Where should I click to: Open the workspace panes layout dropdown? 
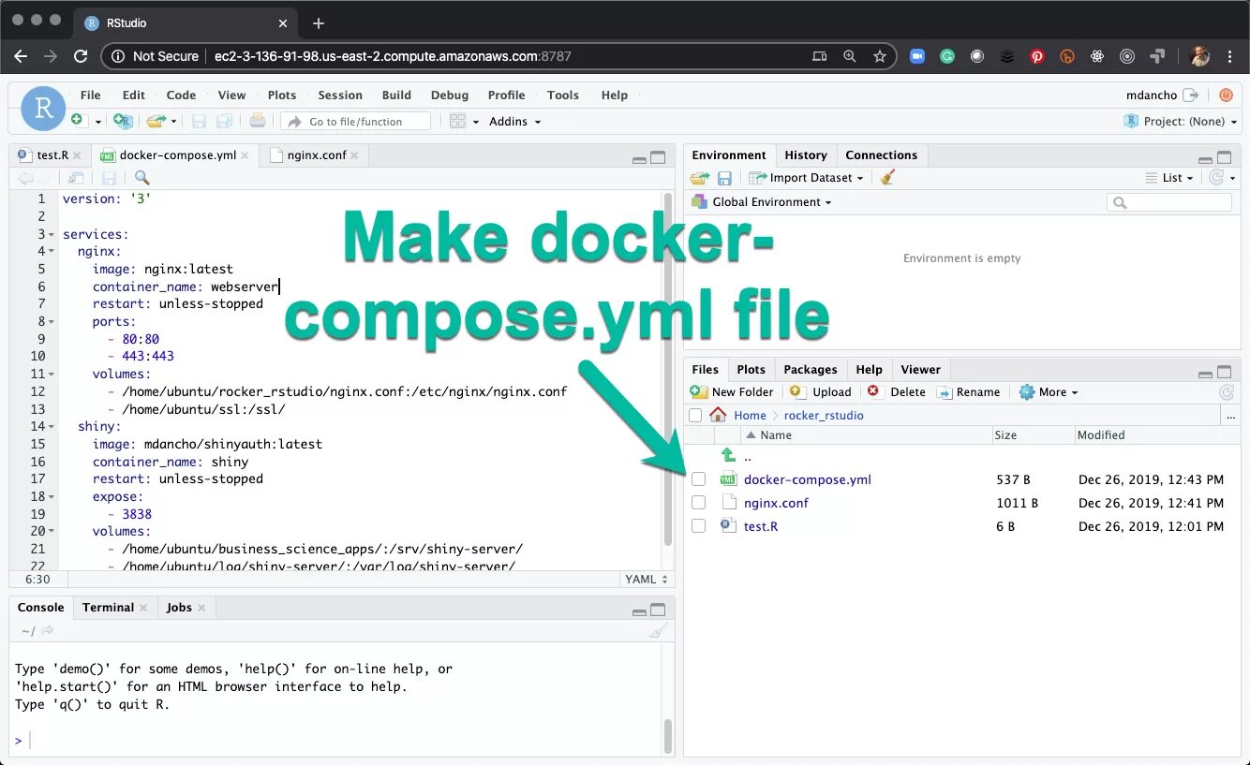click(x=465, y=121)
